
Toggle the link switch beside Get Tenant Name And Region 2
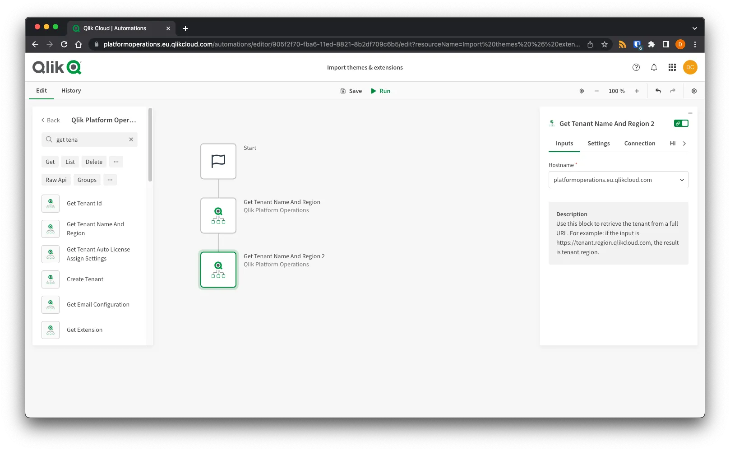click(681, 123)
